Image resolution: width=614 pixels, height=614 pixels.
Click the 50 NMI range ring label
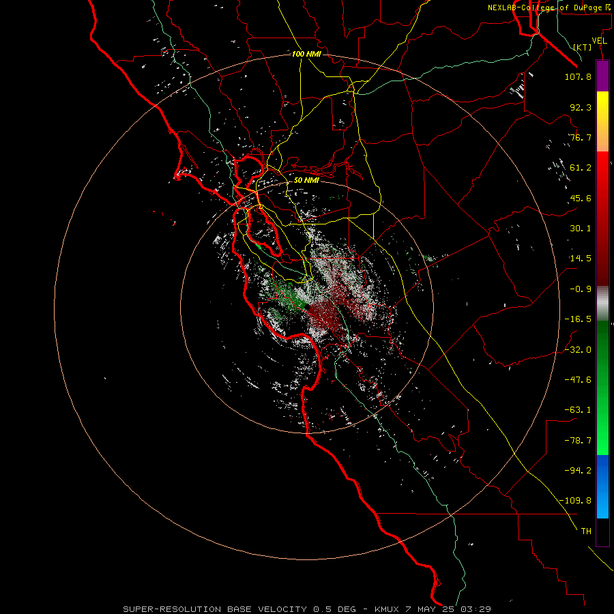point(306,180)
